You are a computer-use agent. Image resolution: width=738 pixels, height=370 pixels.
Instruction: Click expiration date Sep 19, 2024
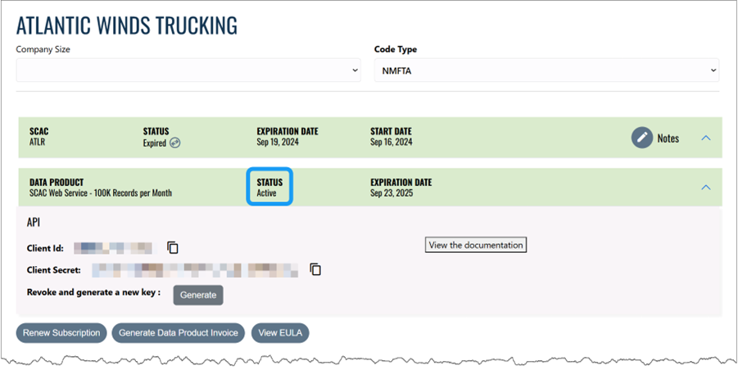(x=278, y=142)
